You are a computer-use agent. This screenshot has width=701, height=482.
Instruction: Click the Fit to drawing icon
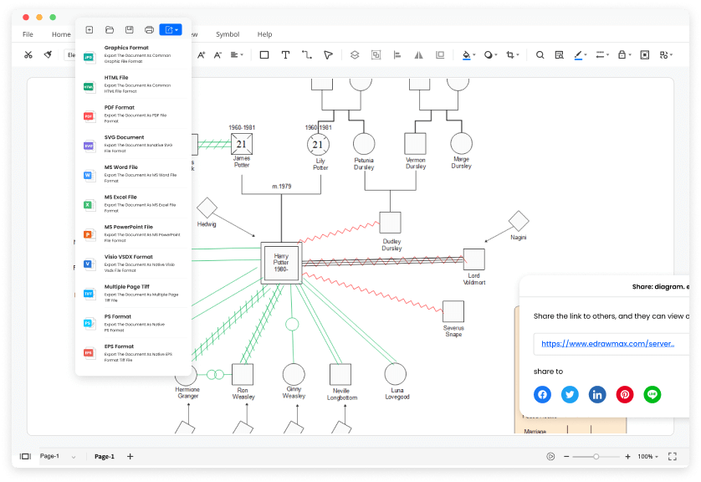pyautogui.click(x=645, y=55)
